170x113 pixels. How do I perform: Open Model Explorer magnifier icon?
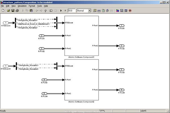pyautogui.click(x=122, y=10)
